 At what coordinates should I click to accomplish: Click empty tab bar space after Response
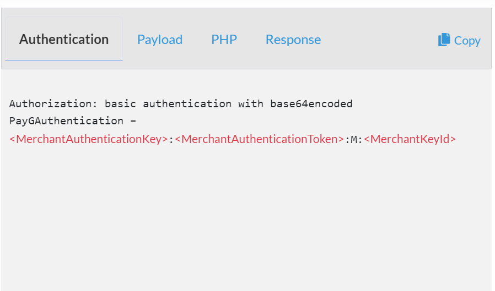click(x=379, y=40)
